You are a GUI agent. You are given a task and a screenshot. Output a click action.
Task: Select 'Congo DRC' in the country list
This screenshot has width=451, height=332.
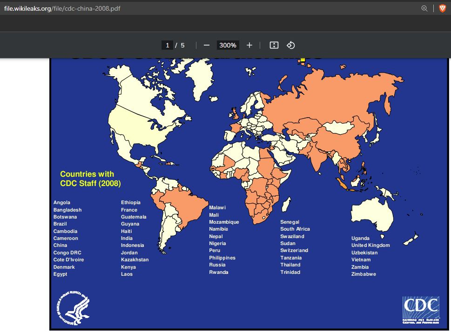(67, 252)
